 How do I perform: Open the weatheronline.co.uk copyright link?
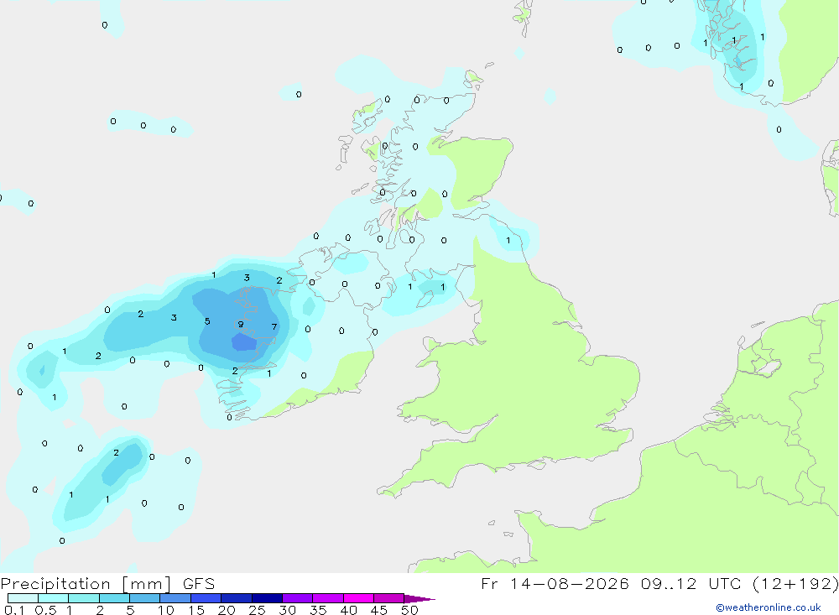(769, 607)
